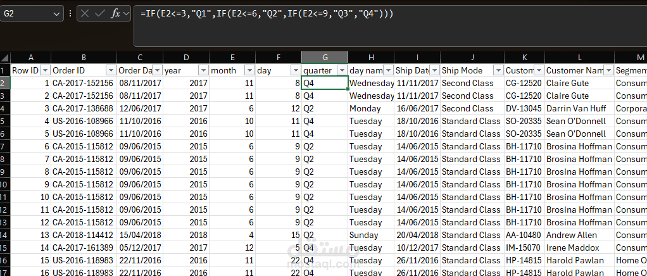Select row 14 header
Screen dimensions: 647x276
(x=5, y=235)
